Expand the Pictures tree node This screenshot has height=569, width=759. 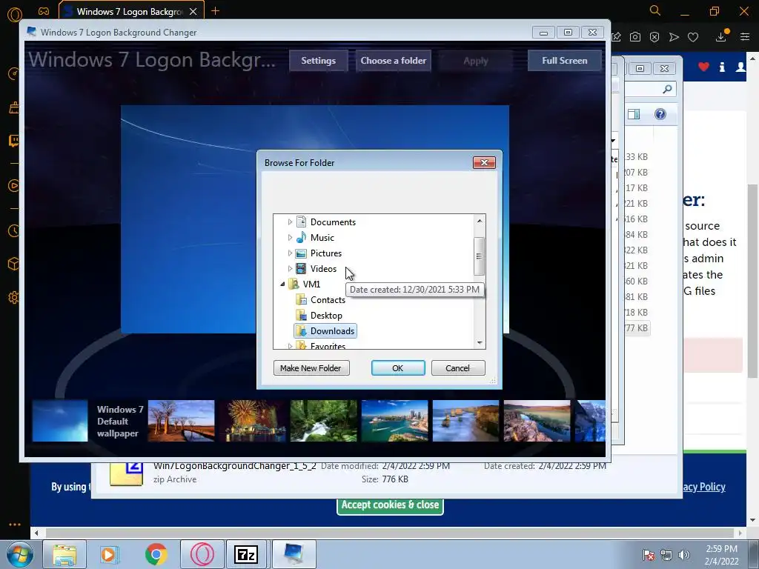290,253
